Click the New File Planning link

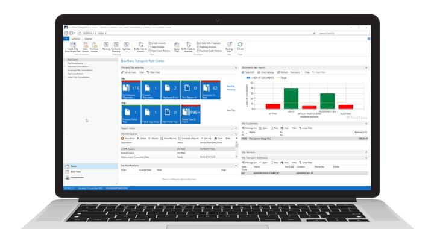pyautogui.click(x=231, y=88)
